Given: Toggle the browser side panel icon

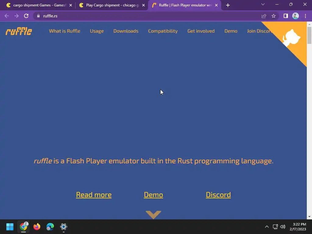Looking at the screenshot, I should [x=286, y=16].
